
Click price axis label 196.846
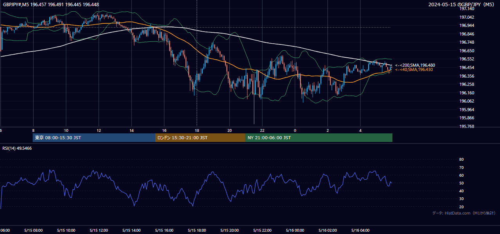pos(467,34)
